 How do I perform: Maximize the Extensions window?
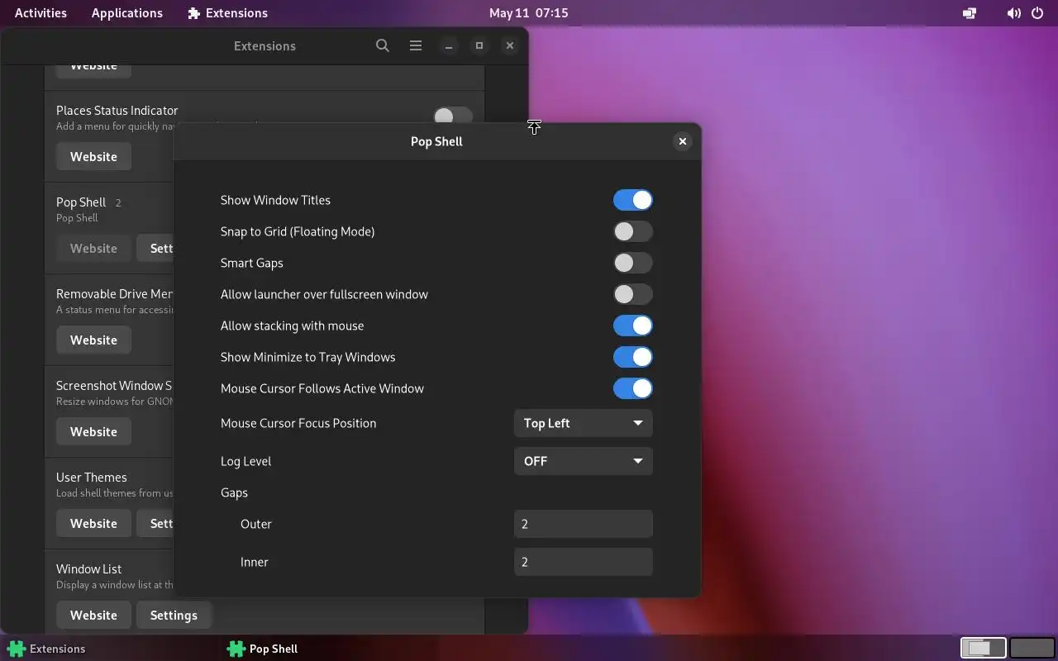pyautogui.click(x=479, y=45)
